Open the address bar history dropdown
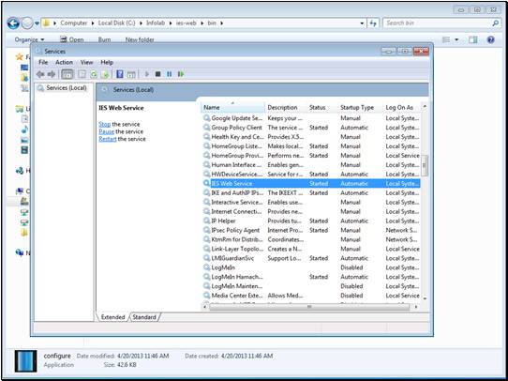 click(362, 23)
